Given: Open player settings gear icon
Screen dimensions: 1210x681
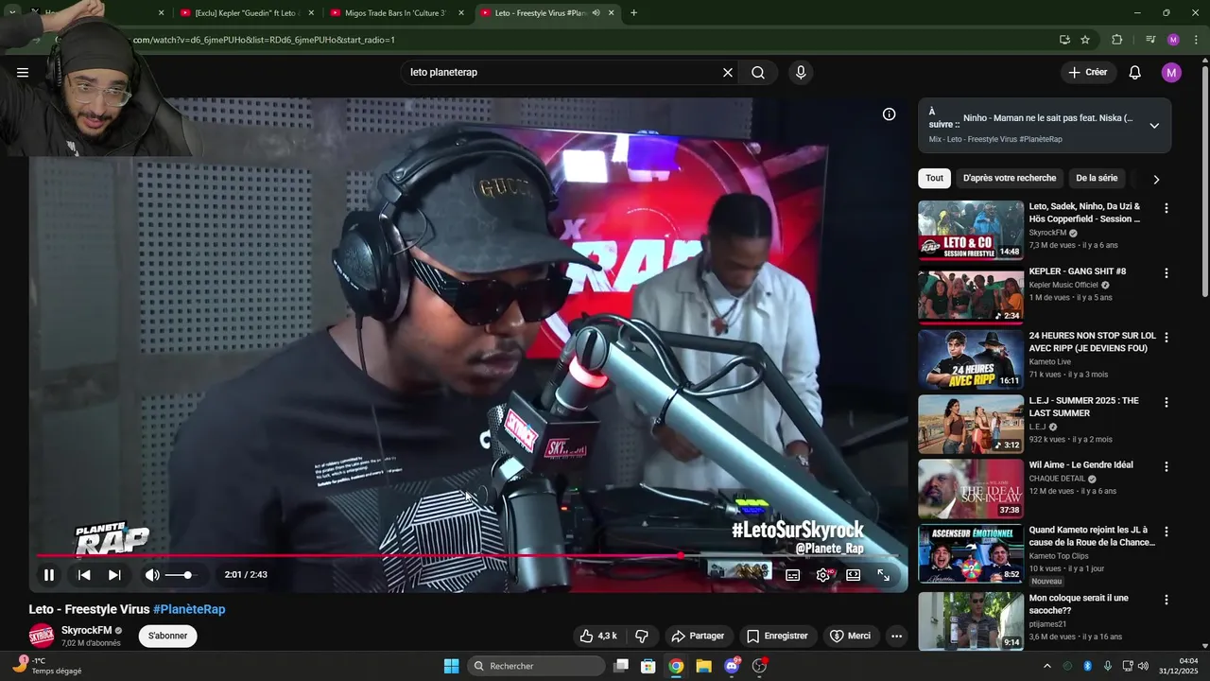Looking at the screenshot, I should [823, 575].
